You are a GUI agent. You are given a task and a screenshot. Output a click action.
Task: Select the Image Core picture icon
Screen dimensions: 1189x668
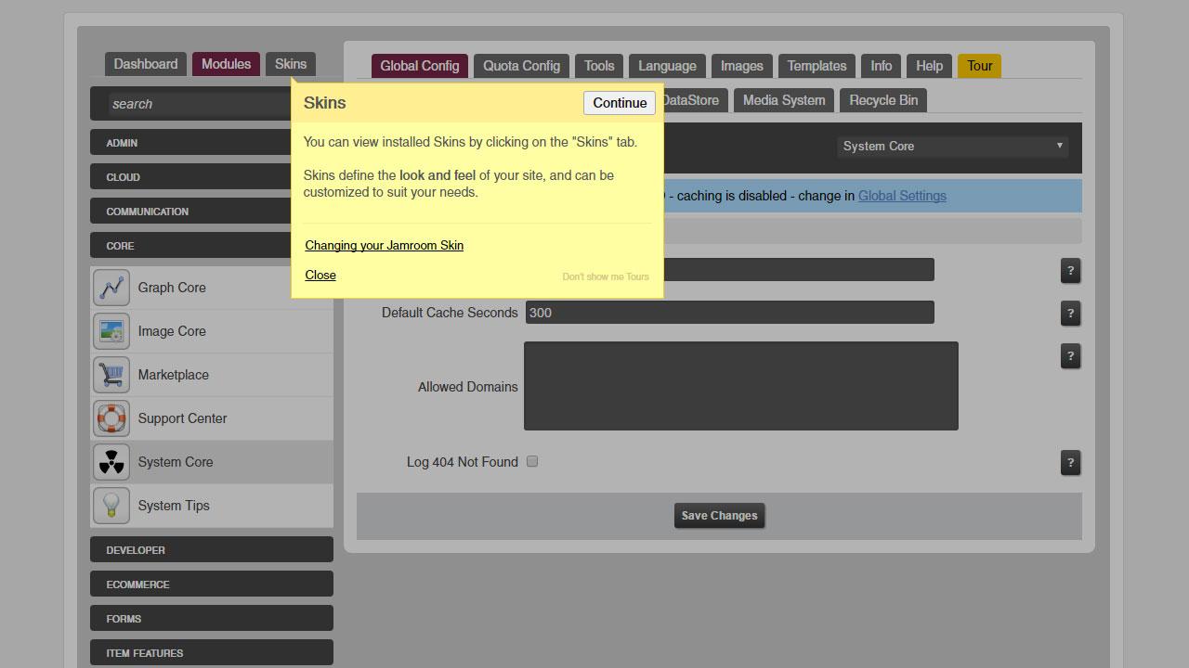point(111,331)
